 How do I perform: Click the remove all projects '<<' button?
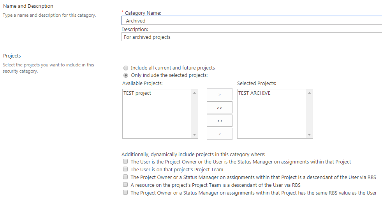(x=219, y=121)
